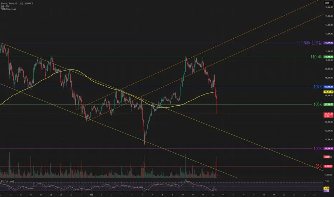
Task: Click date 13 on the time axis
Action: tap(213, 194)
